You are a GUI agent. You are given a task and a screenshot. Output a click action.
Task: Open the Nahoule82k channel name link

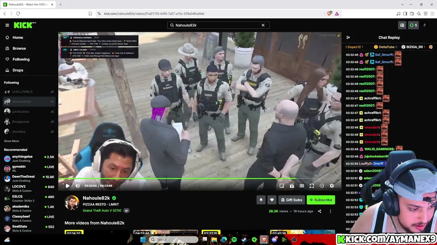(96, 198)
